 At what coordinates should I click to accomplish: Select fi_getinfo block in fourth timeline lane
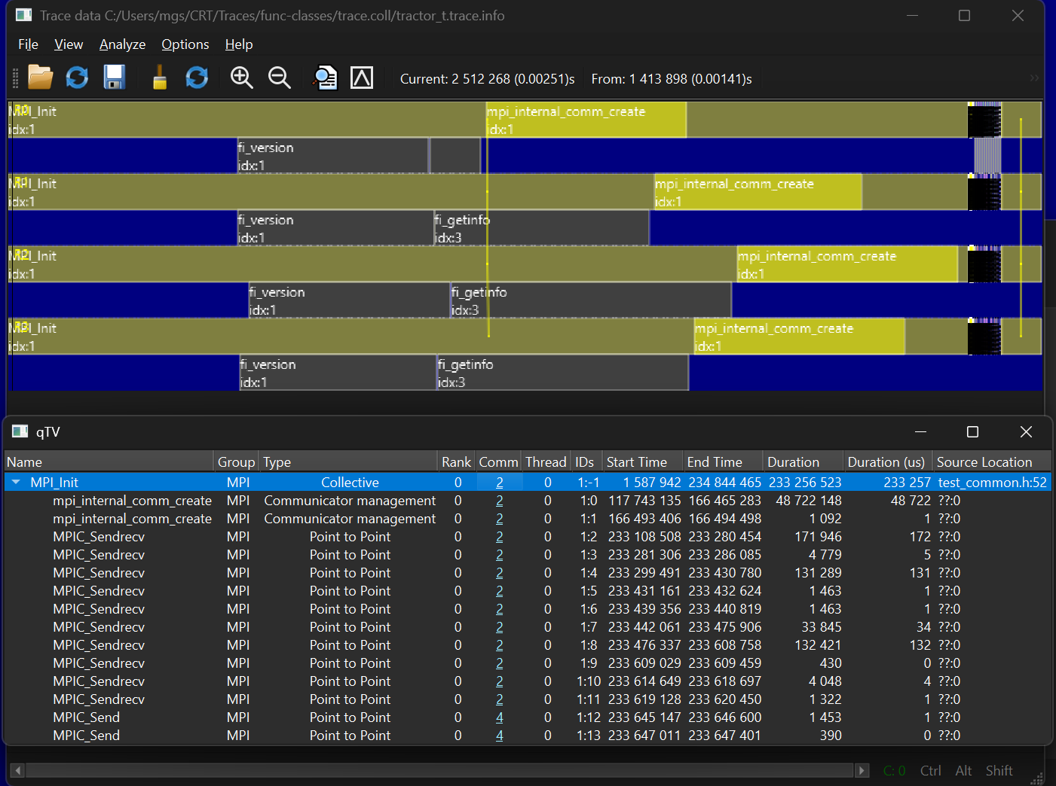pos(562,373)
